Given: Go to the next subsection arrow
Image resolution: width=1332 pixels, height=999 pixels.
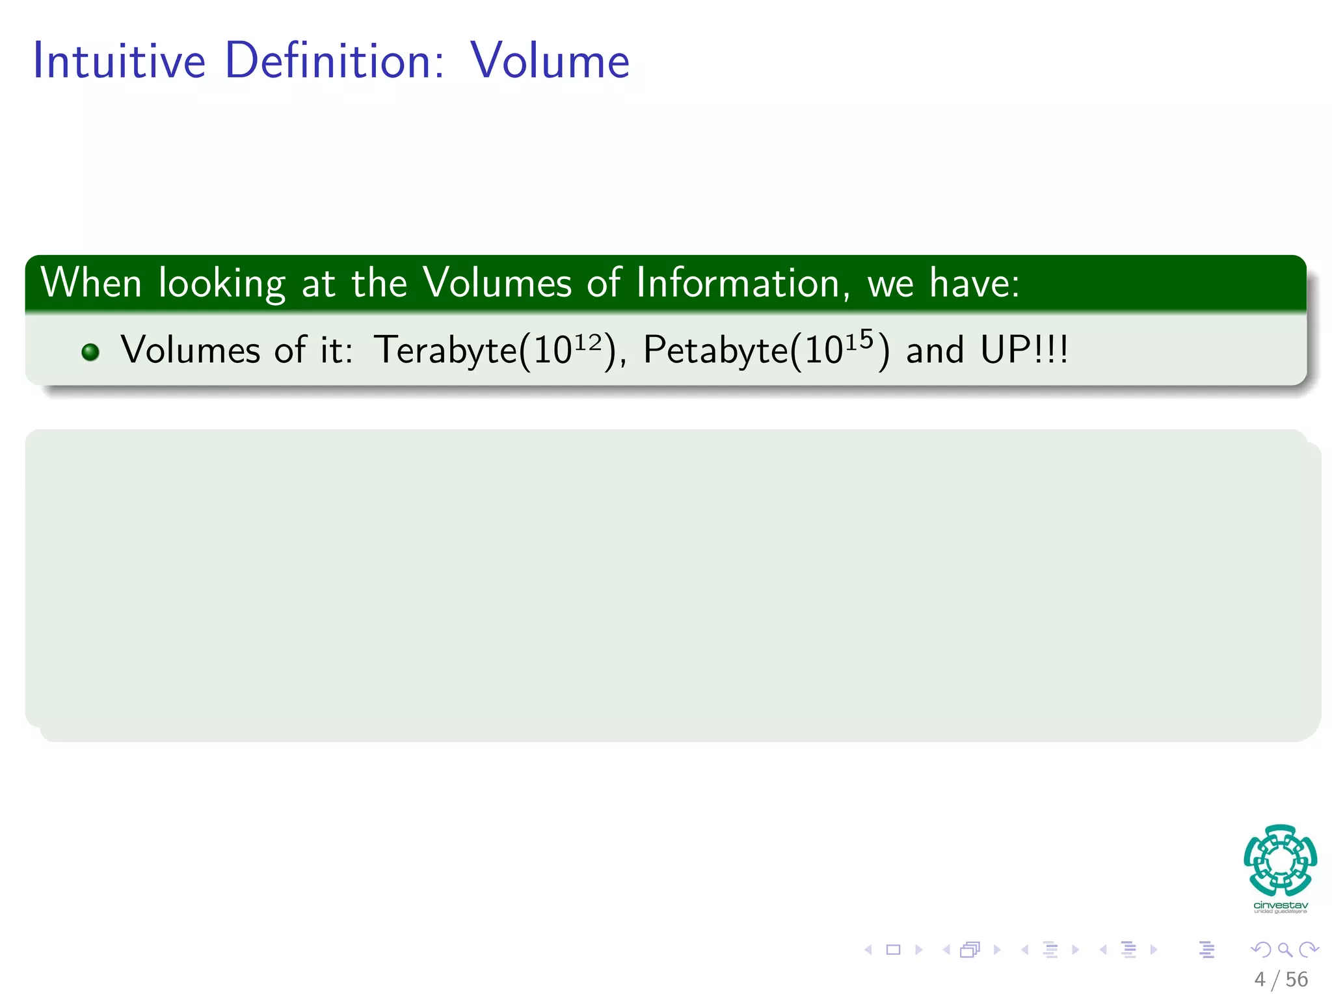Looking at the screenshot, I should [1076, 950].
